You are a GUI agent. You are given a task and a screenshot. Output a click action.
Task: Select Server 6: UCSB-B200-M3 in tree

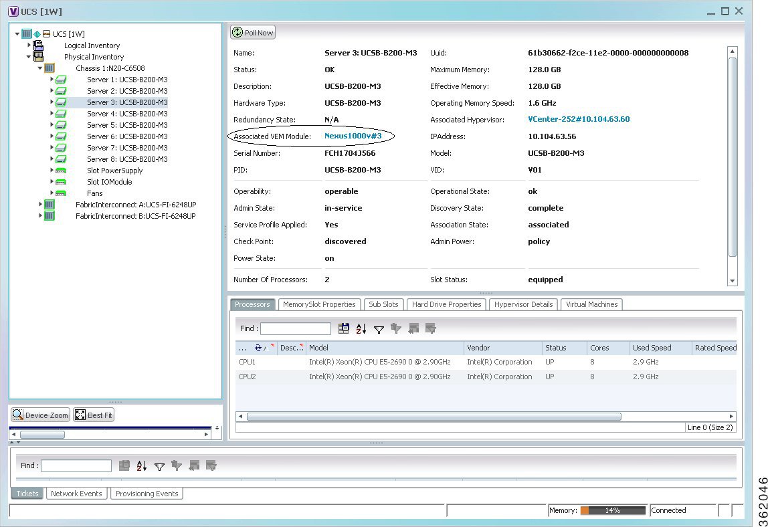(127, 136)
